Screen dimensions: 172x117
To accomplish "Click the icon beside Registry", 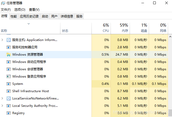I will [x=9, y=113].
